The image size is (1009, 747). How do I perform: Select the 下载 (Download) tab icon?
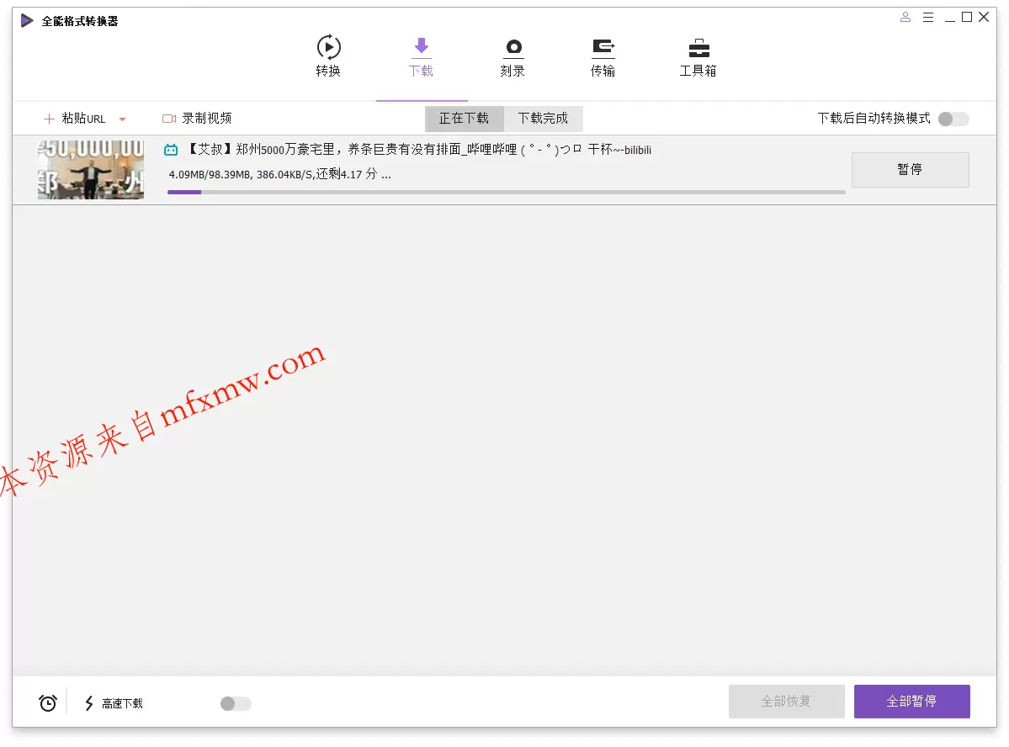click(x=421, y=48)
